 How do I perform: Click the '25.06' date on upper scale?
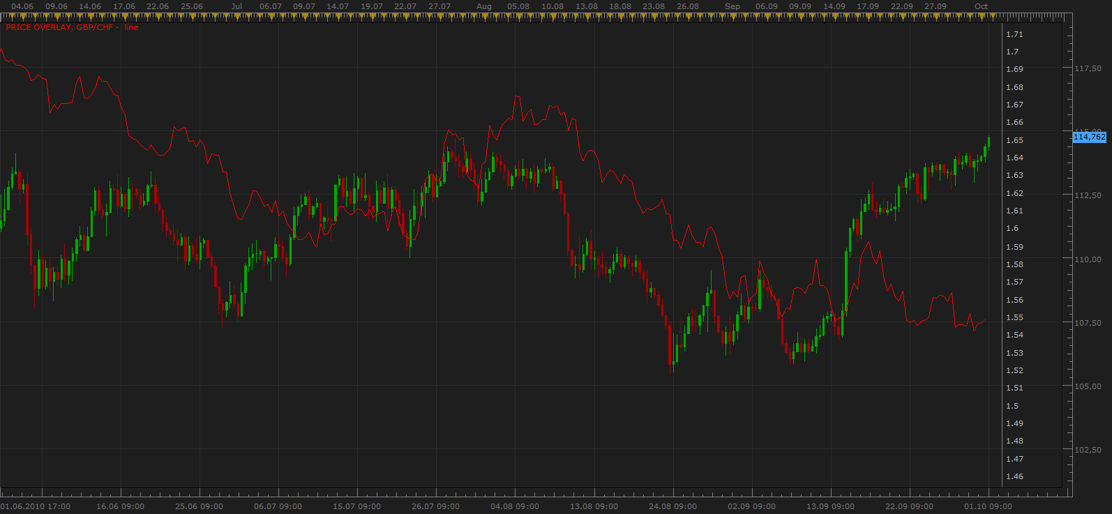[192, 6]
